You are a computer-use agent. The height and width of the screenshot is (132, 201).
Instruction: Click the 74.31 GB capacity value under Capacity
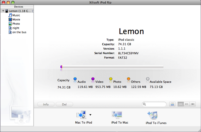(x=64, y=88)
